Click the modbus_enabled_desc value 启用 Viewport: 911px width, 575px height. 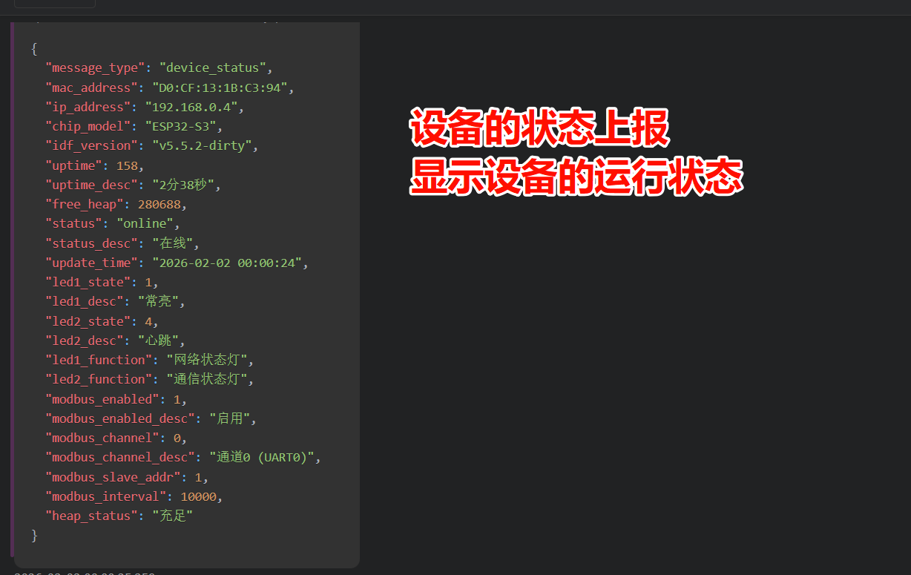(x=229, y=418)
